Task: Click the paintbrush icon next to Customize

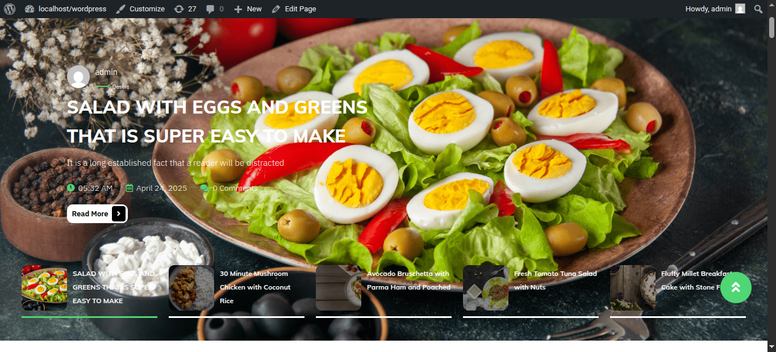Action: 120,9
